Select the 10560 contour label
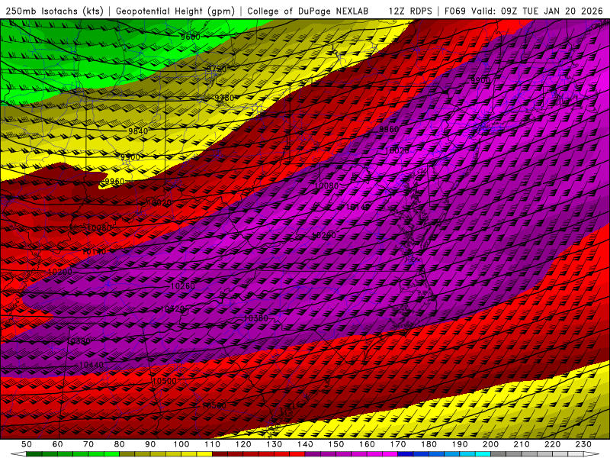The image size is (610, 458). pos(214,405)
